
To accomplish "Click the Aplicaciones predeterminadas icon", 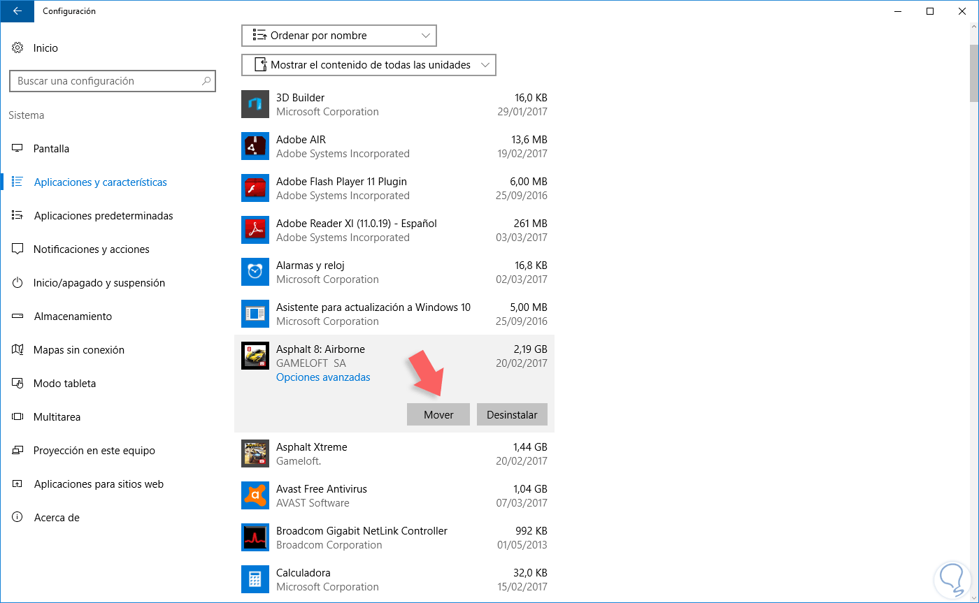I will [17, 216].
